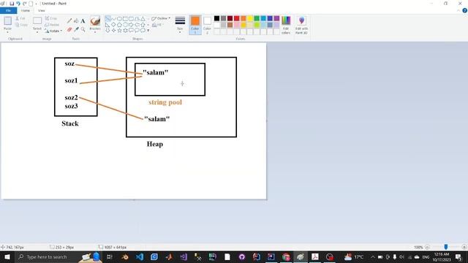
Task: Open the Rotate dropdown
Action: 53,31
